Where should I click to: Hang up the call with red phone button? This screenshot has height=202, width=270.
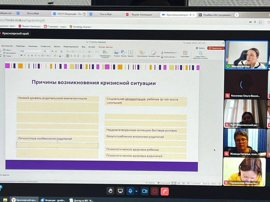(x=165, y=191)
